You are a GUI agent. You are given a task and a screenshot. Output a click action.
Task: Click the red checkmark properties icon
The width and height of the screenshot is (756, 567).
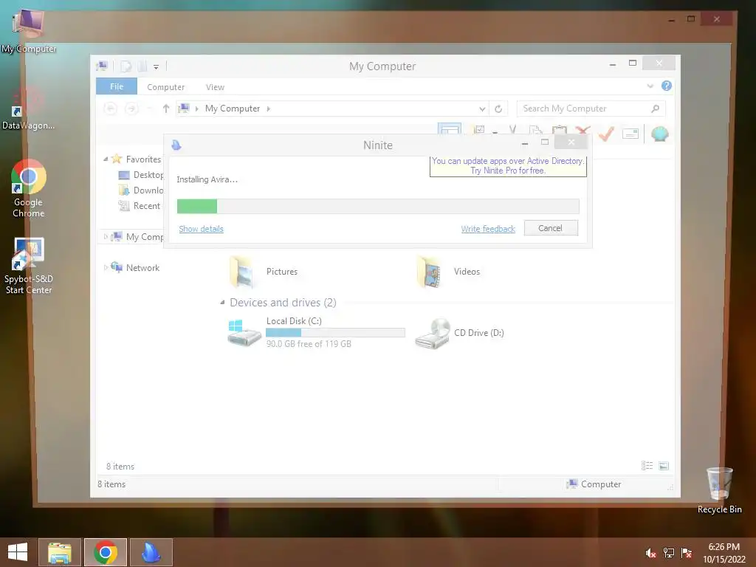point(606,133)
